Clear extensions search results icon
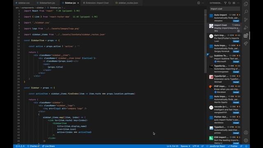Viewport: 263px width, 148px height. point(234,3)
